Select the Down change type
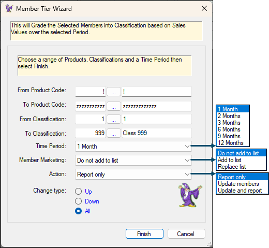 (x=79, y=201)
